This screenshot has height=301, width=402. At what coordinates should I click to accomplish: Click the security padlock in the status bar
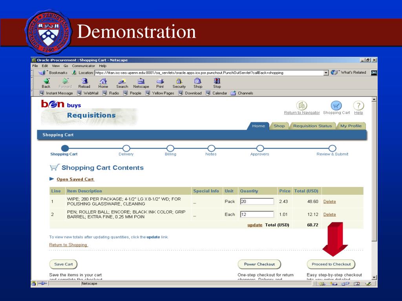coord(34,284)
